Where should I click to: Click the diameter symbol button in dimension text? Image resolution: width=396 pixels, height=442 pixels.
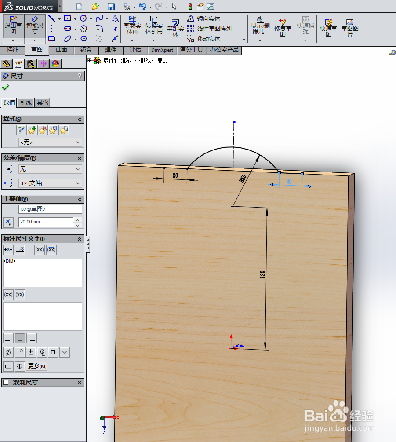(8, 352)
